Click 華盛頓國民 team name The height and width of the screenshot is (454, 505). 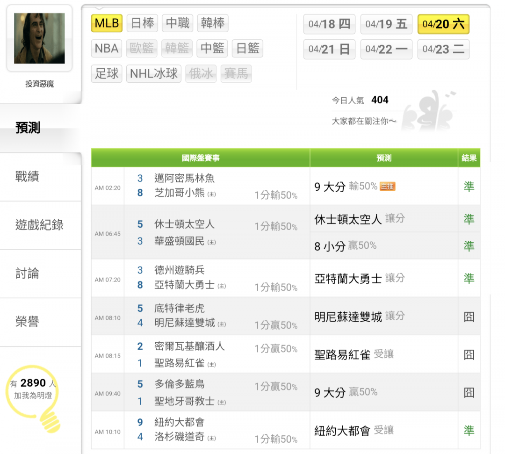180,241
